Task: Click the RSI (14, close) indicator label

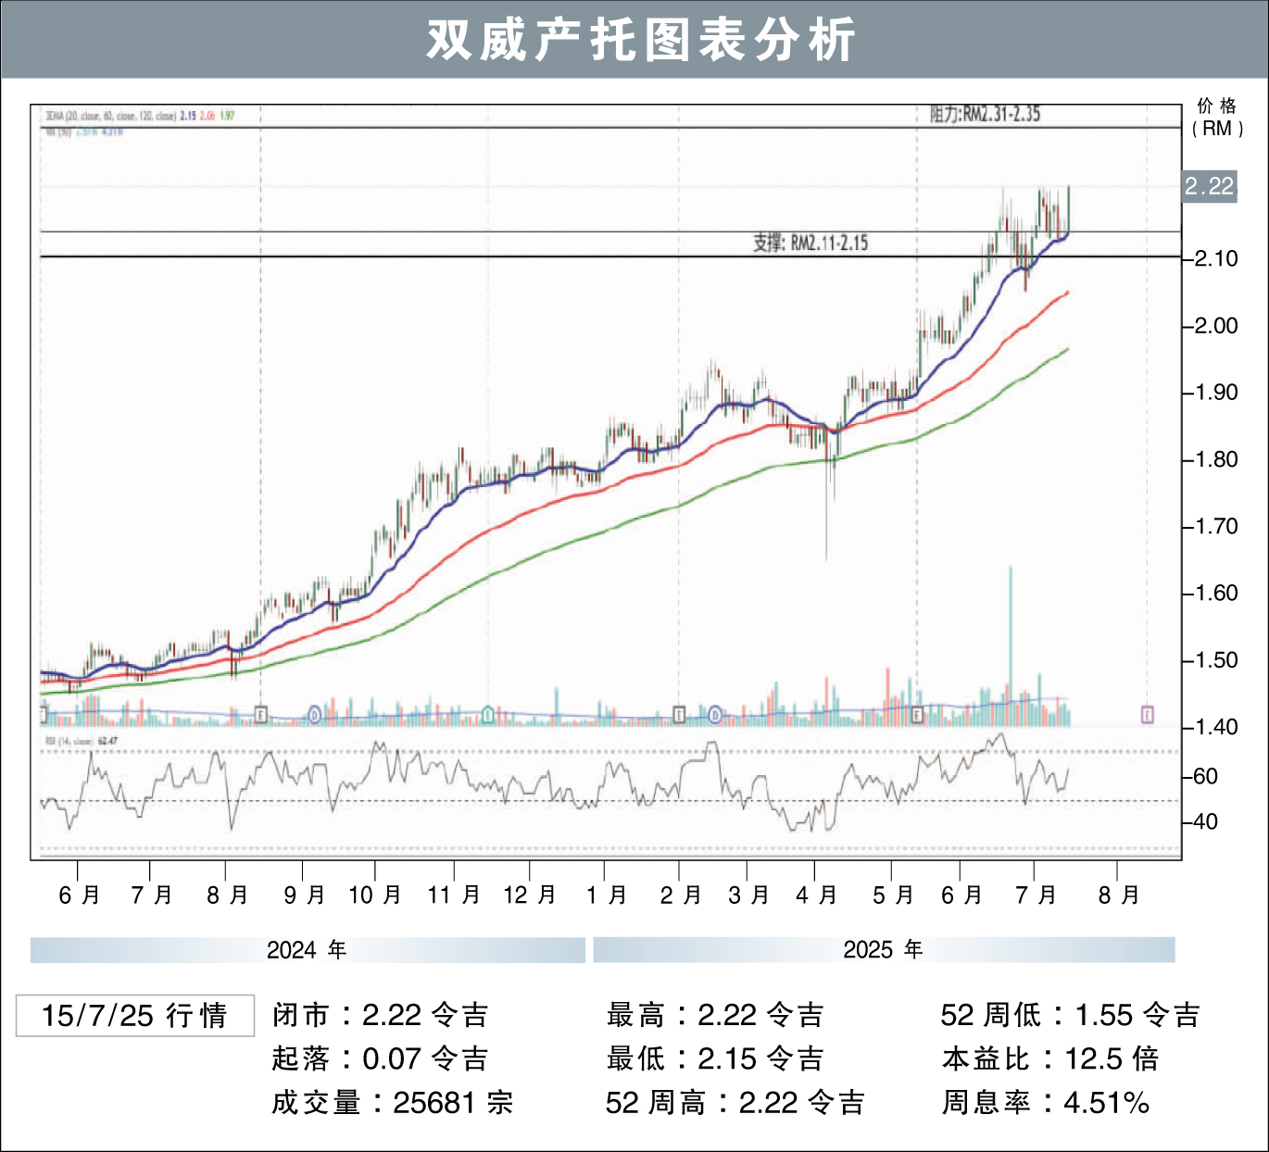Action: click(82, 741)
